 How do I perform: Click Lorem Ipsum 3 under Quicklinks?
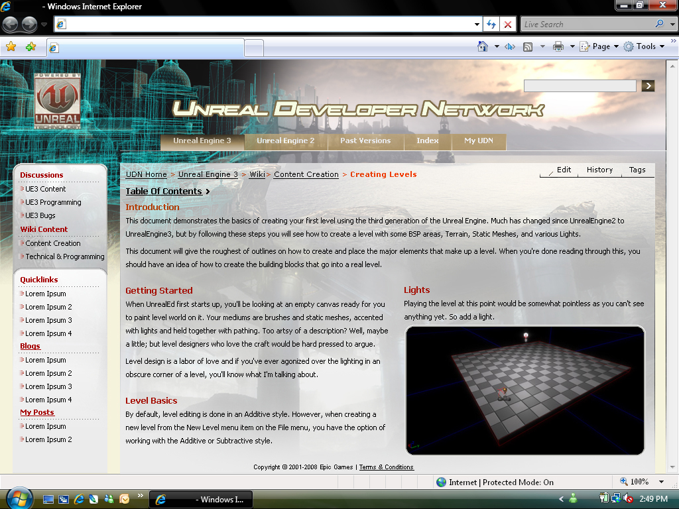48,320
